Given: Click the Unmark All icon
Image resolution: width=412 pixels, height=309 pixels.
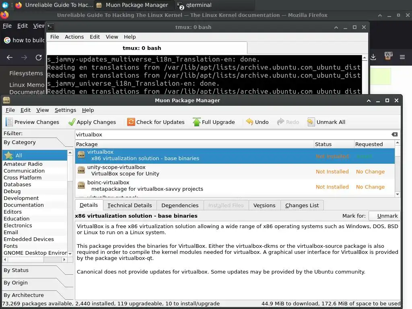Looking at the screenshot, I should click(x=311, y=122).
